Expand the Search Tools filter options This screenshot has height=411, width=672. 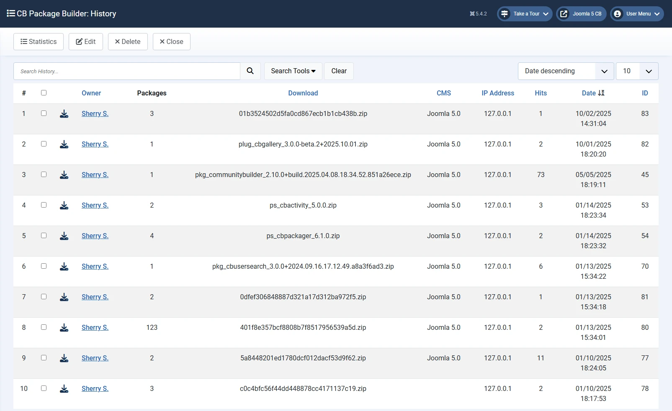pyautogui.click(x=293, y=71)
